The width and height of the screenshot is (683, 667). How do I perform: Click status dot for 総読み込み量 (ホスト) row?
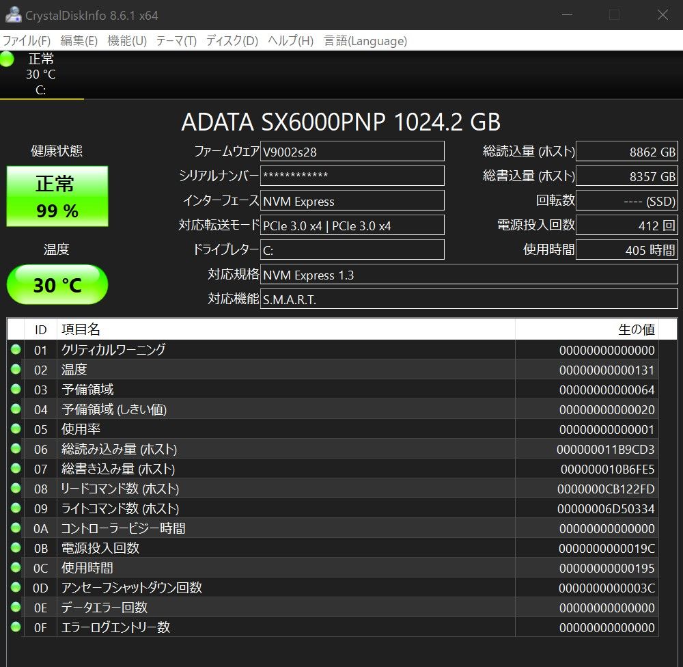click(16, 449)
